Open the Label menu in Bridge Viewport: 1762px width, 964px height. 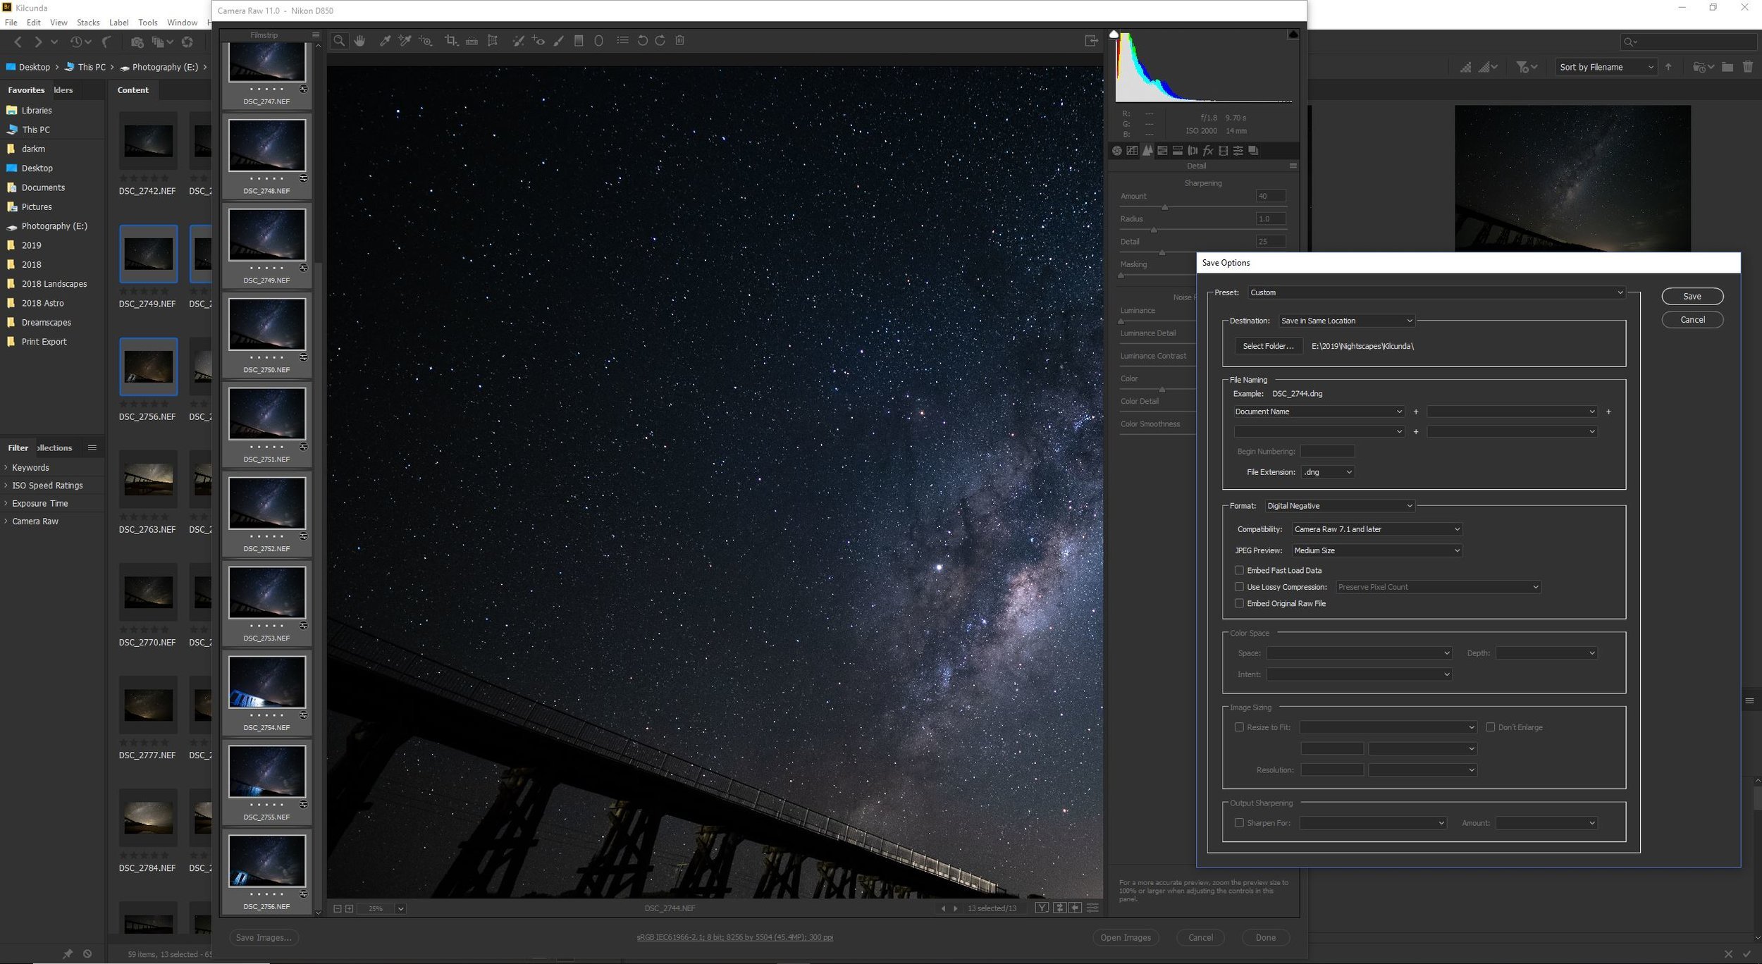click(118, 23)
